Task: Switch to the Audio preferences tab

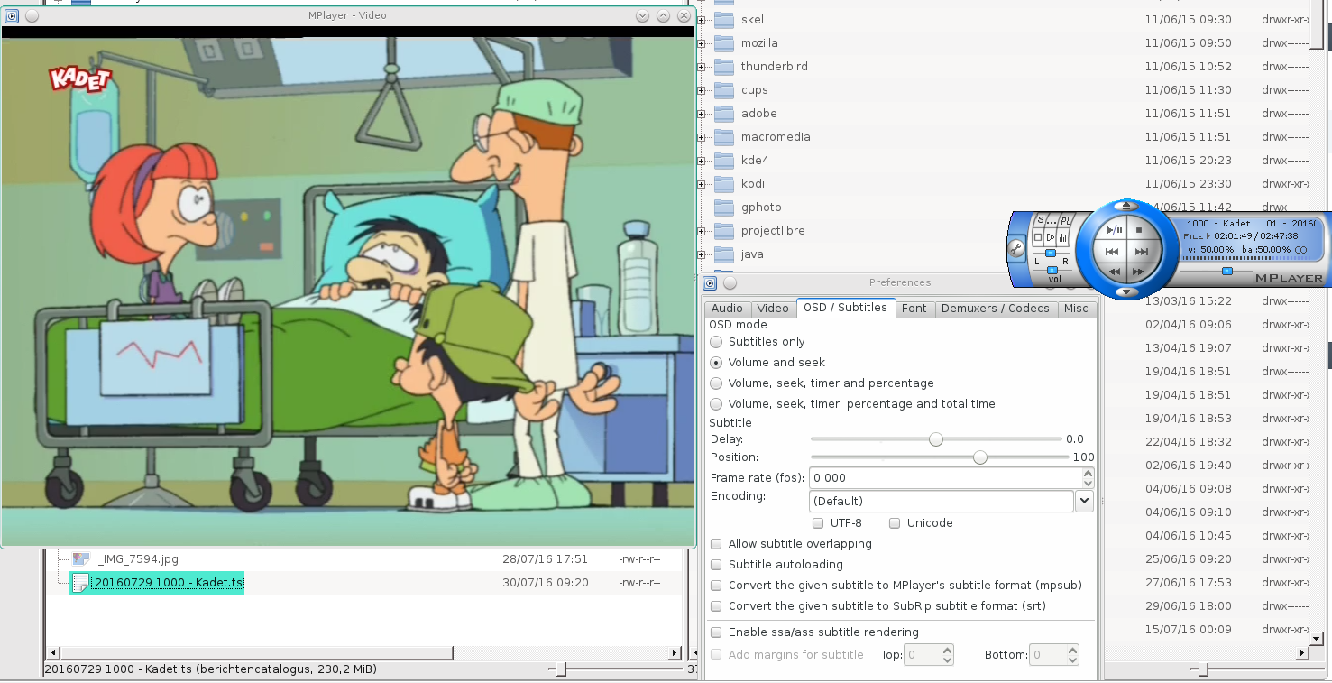Action: (727, 309)
